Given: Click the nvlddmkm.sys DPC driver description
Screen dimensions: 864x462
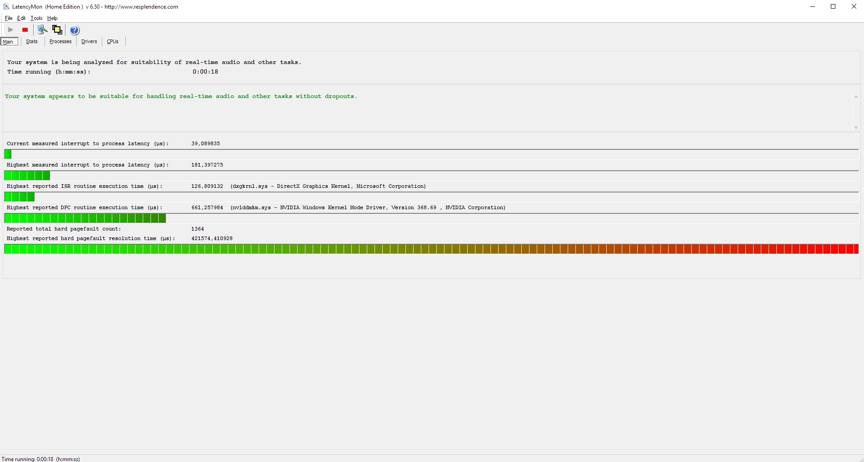Looking at the screenshot, I should pyautogui.click(x=368, y=207).
